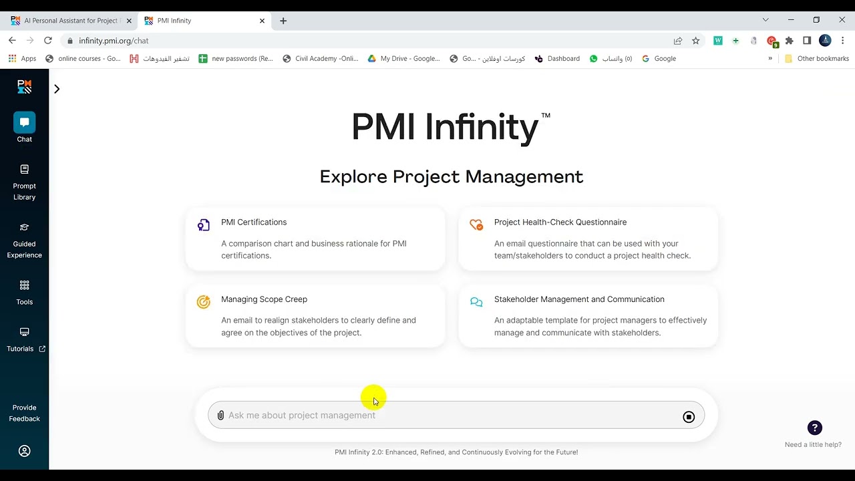Open a new browser tab

(x=283, y=21)
